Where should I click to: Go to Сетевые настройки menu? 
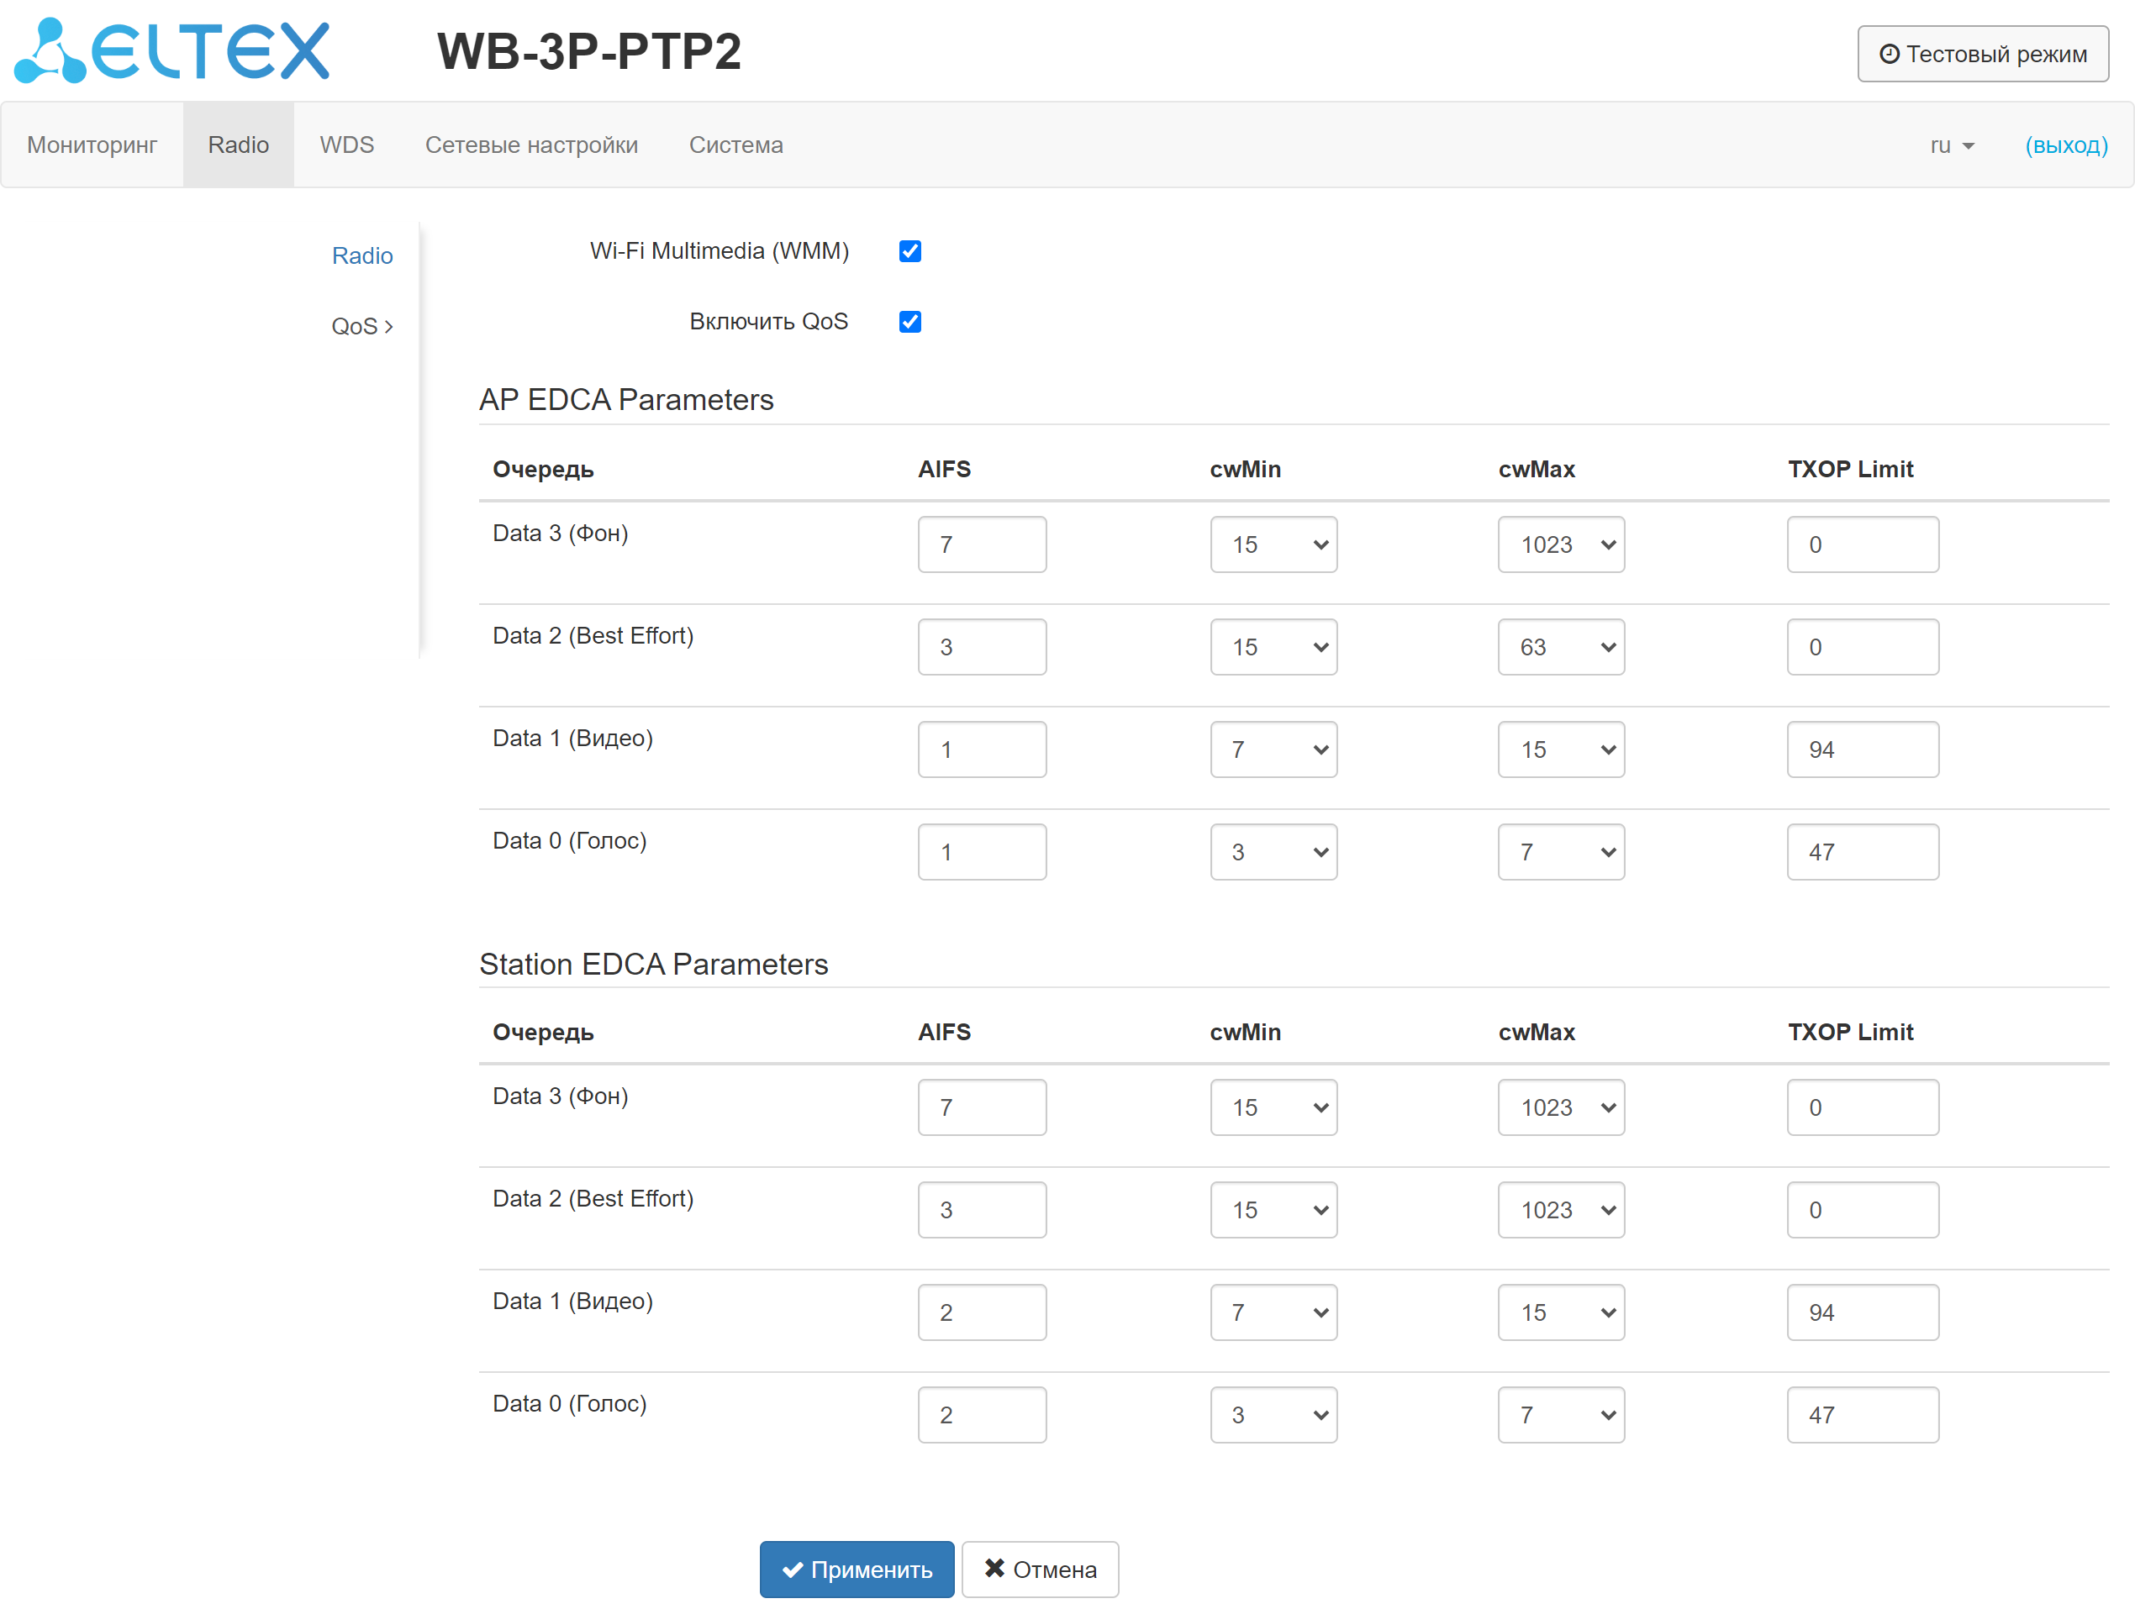point(531,145)
